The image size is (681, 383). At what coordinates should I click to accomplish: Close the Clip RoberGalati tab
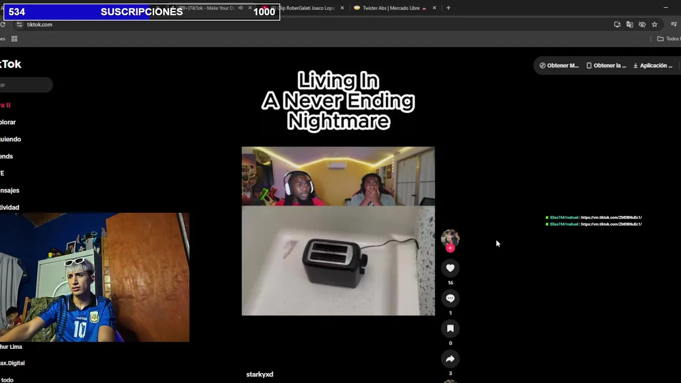tap(342, 8)
